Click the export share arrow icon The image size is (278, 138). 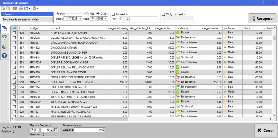click(26, 8)
